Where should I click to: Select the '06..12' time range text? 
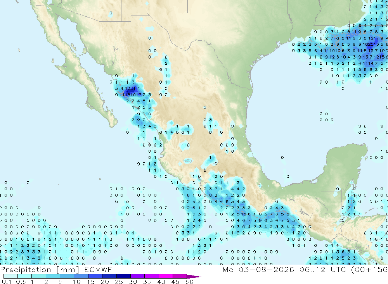(x=312, y=269)
